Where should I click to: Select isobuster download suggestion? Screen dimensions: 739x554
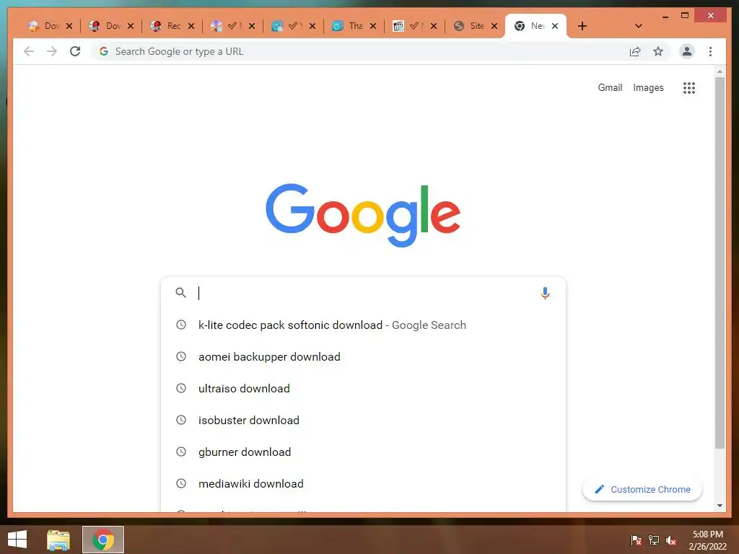(363, 420)
